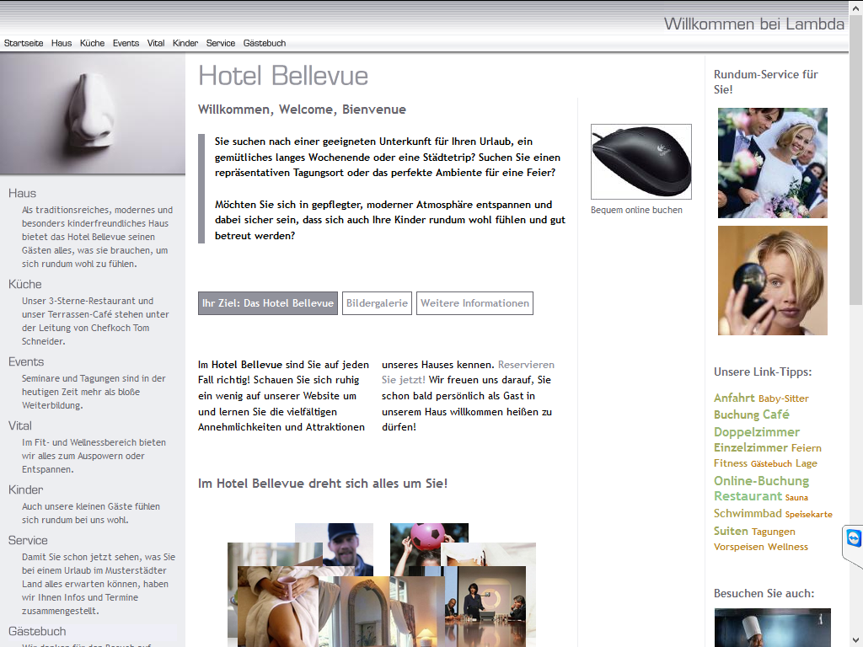Click the 'Willkommen bei Lambda' header text
This screenshot has height=647, width=863.
754,24
